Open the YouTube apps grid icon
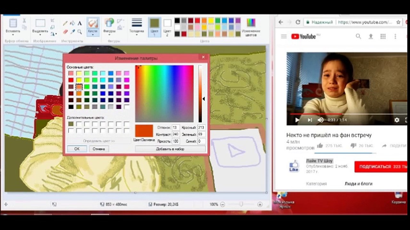 [x=383, y=36]
